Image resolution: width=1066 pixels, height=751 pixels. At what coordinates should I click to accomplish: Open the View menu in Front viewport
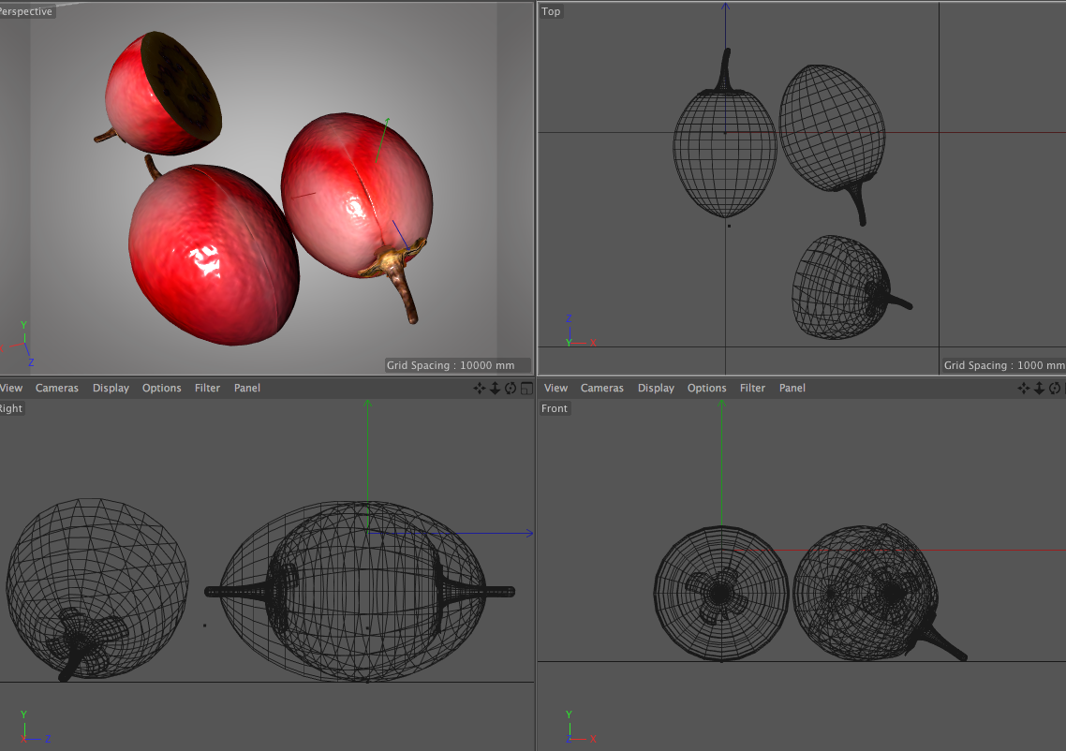[555, 388]
